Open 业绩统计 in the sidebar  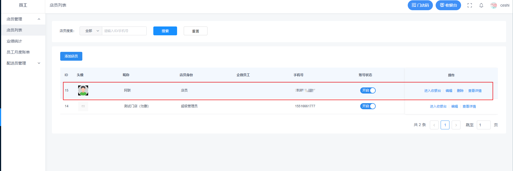coord(14,41)
